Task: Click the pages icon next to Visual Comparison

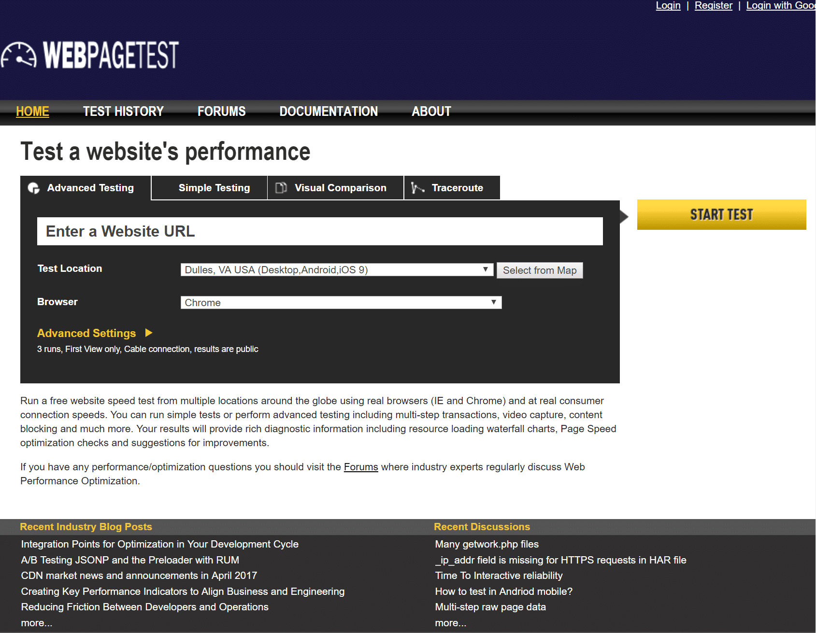Action: tap(280, 187)
